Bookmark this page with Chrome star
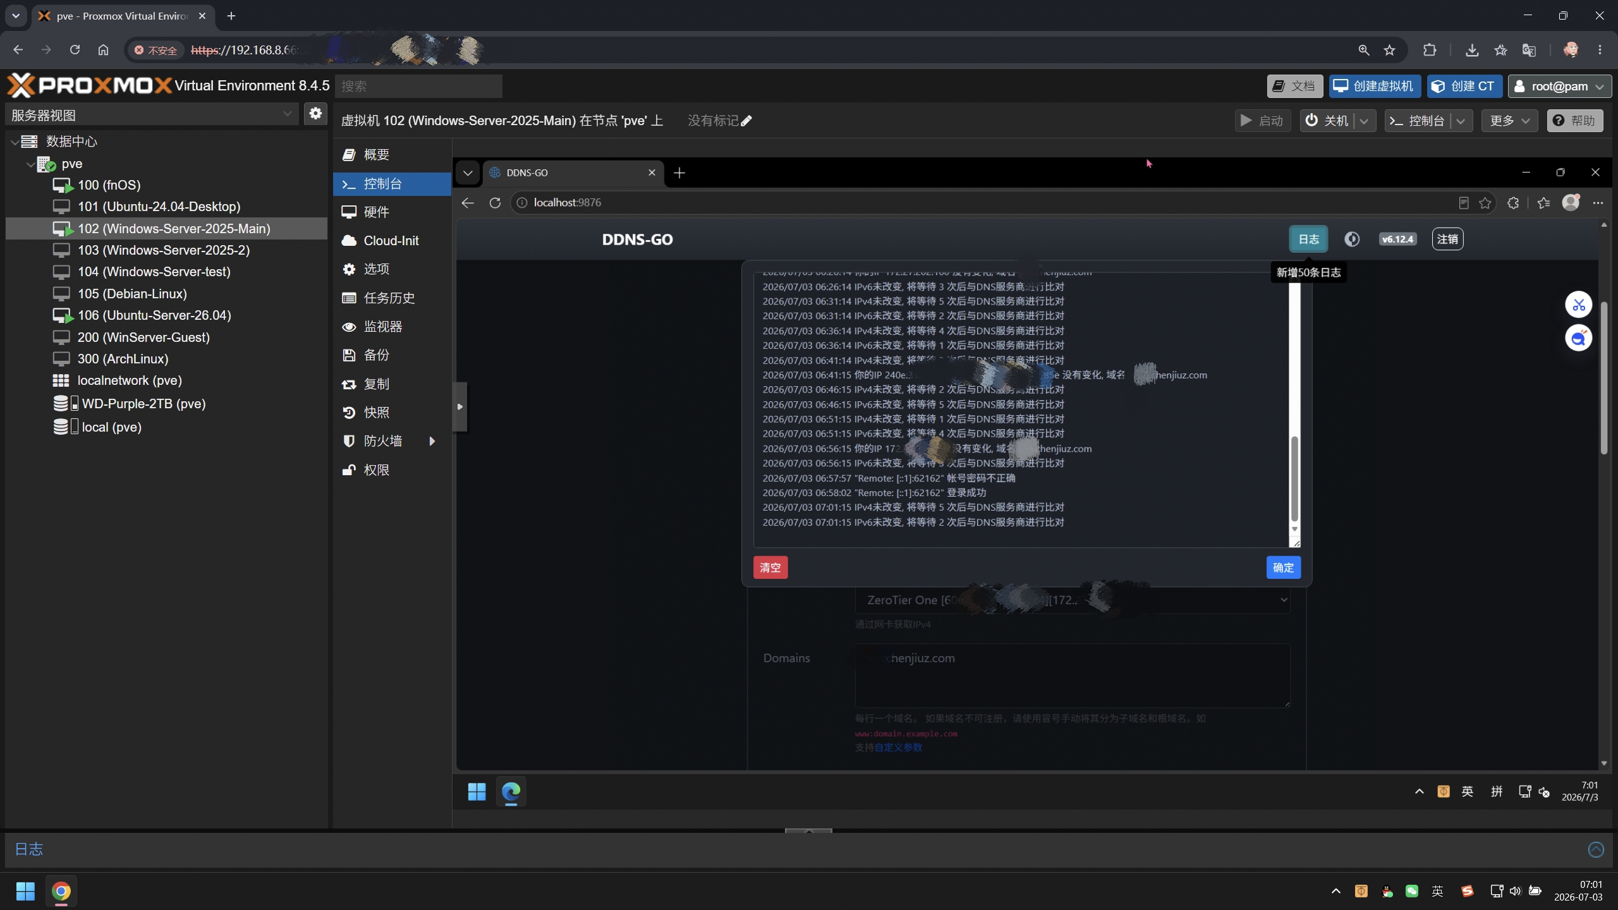Viewport: 1618px width, 910px height. [1389, 50]
